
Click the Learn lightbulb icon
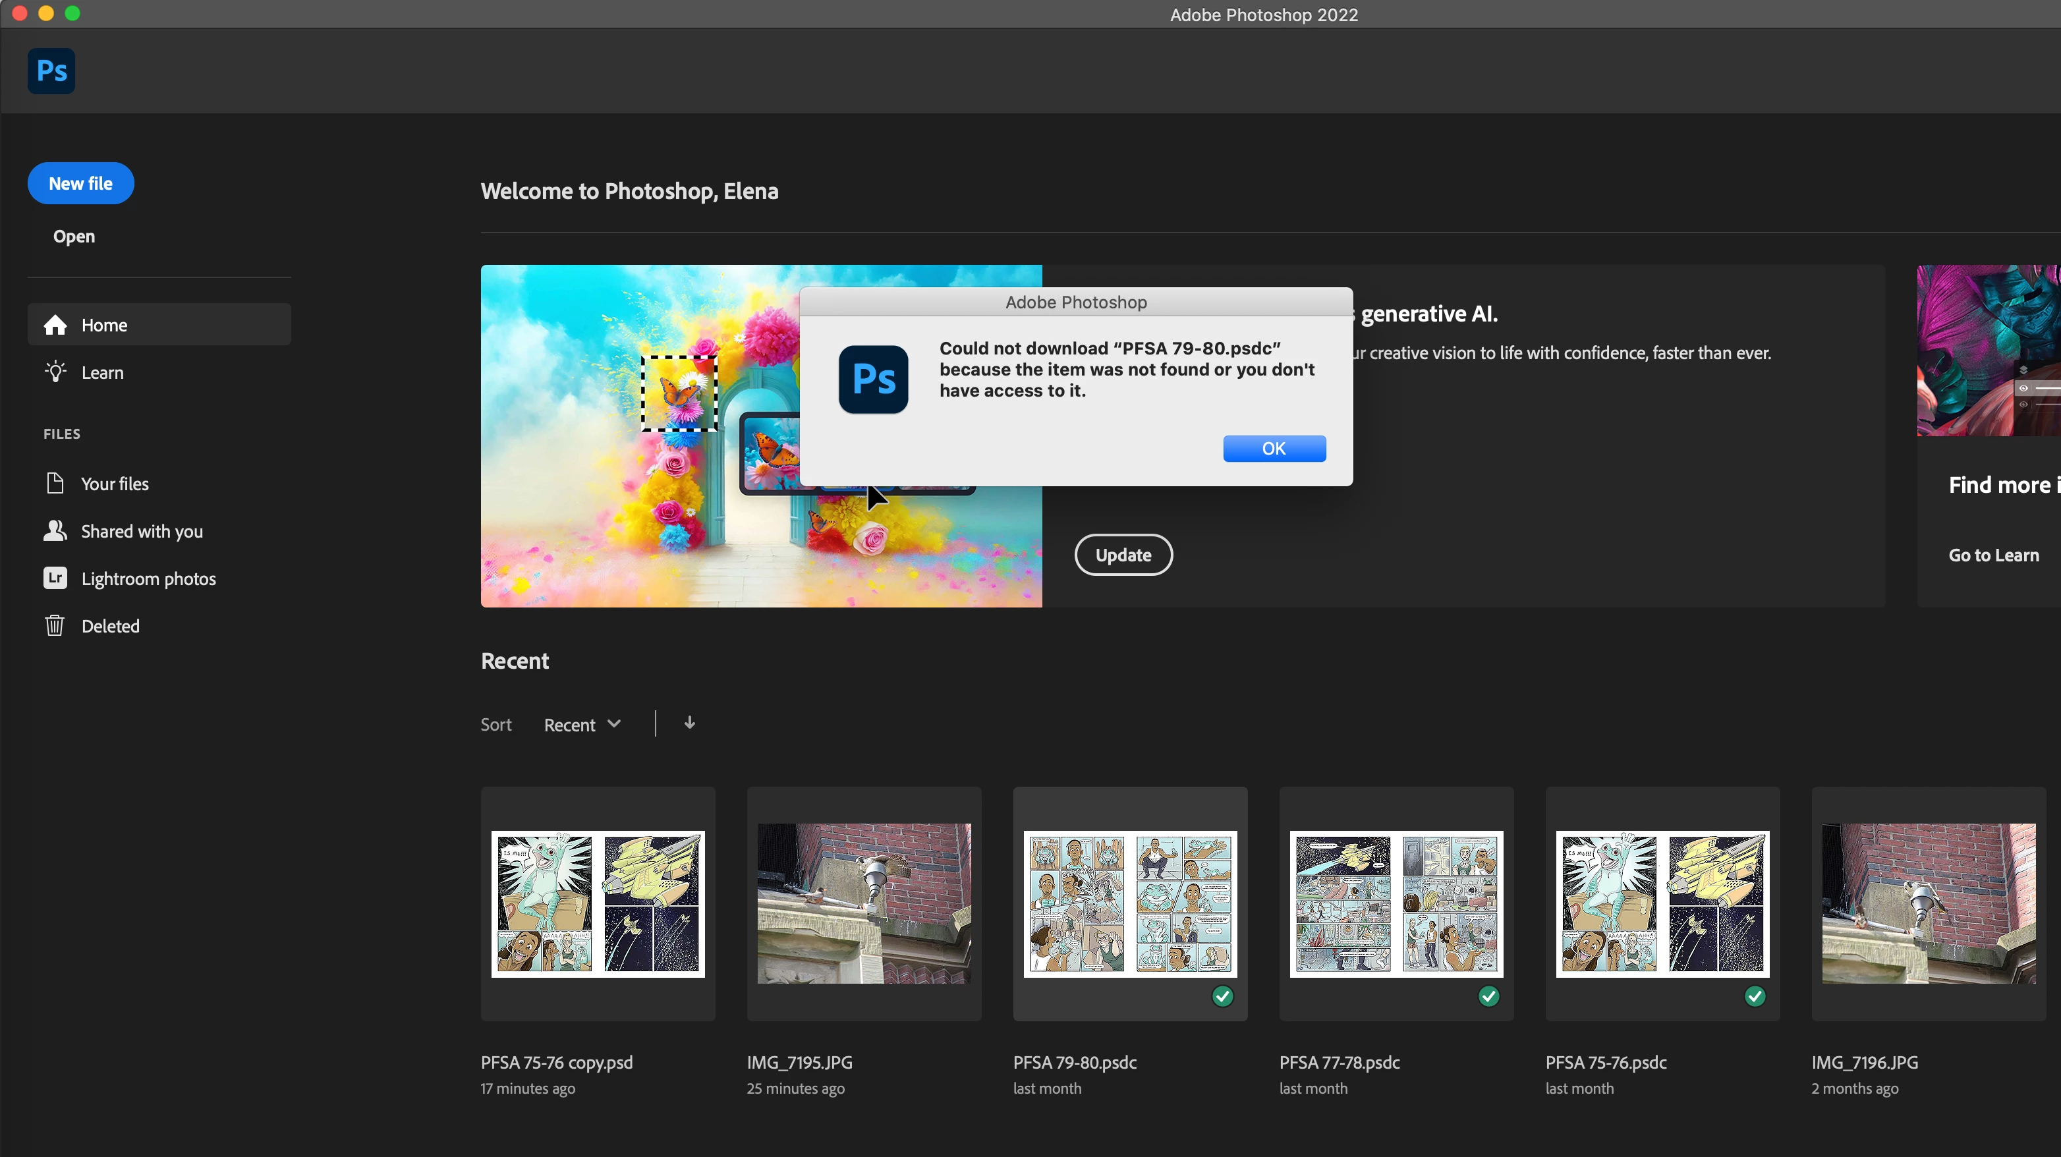(x=55, y=372)
